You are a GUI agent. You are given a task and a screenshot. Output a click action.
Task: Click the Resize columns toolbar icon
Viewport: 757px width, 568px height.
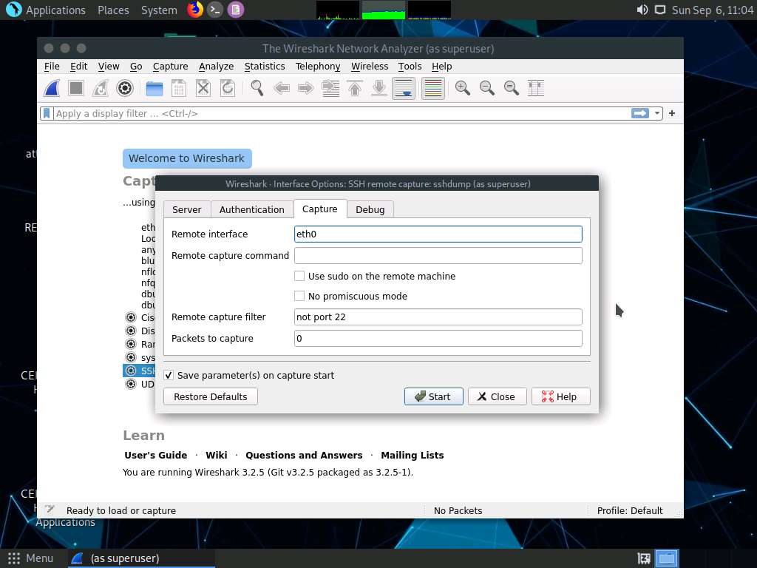pos(536,88)
